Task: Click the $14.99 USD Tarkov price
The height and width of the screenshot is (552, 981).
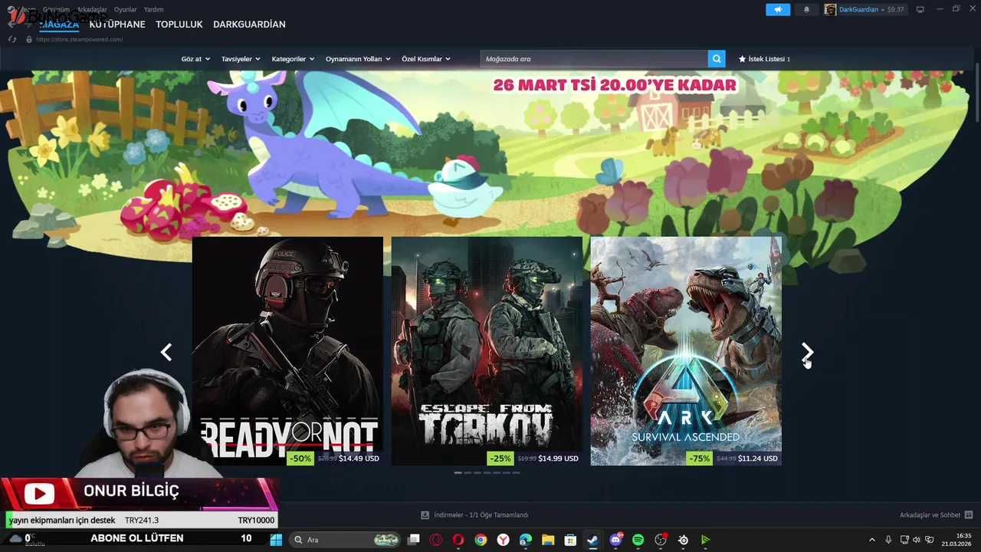Action: coord(558,458)
